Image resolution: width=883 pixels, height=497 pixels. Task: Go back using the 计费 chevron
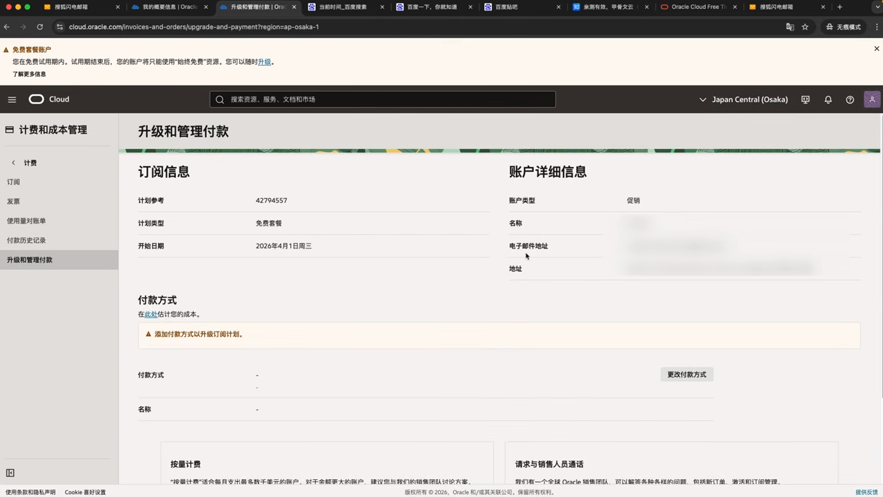click(13, 163)
